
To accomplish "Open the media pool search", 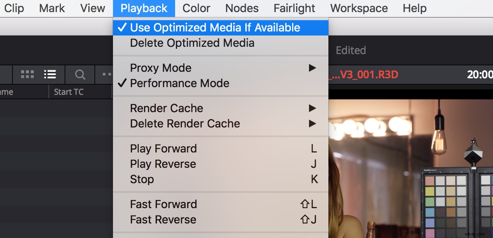I will pyautogui.click(x=79, y=74).
